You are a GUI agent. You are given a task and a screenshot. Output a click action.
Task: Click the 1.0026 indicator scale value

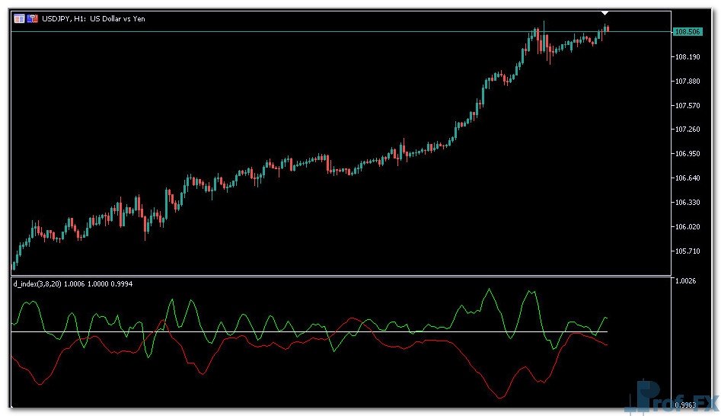(x=685, y=282)
